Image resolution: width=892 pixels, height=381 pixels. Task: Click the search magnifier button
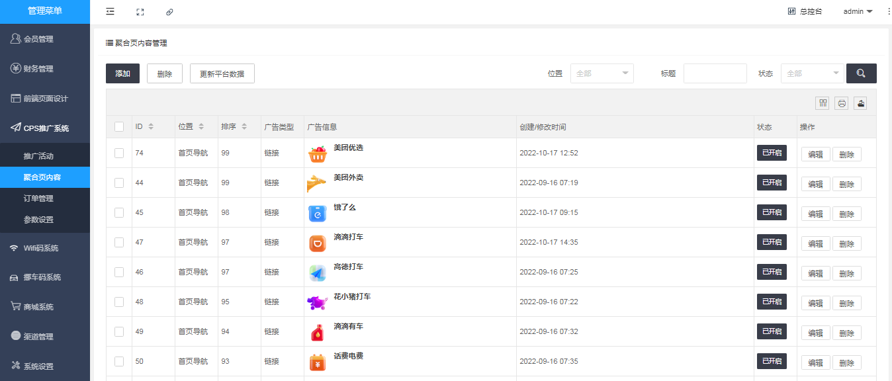tap(861, 73)
